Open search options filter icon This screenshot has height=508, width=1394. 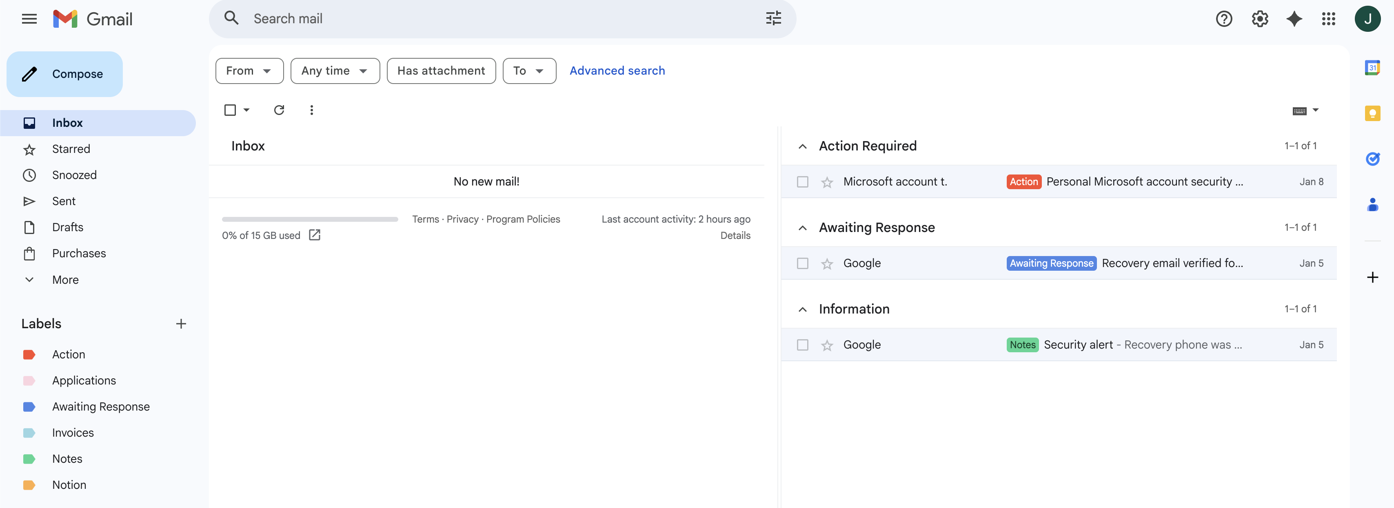tap(773, 18)
